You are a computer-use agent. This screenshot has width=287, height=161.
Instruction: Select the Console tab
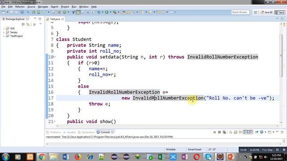click(105, 132)
